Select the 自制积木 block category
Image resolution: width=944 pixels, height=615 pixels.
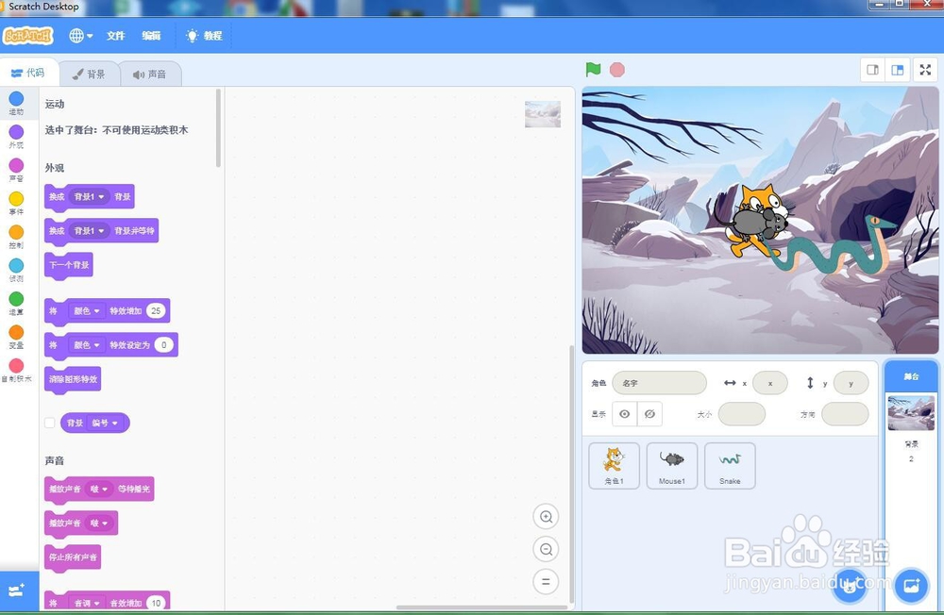click(16, 370)
